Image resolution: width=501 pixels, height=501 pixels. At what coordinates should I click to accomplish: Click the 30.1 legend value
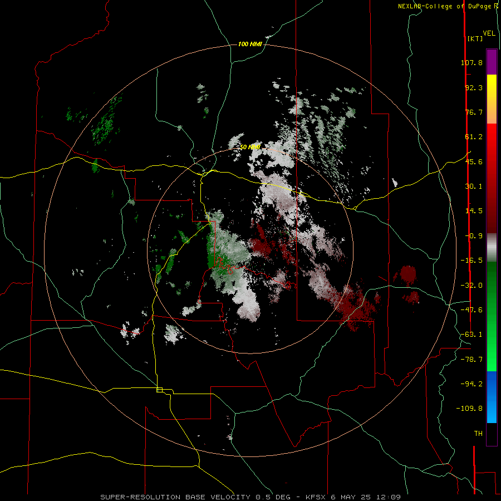point(474,186)
